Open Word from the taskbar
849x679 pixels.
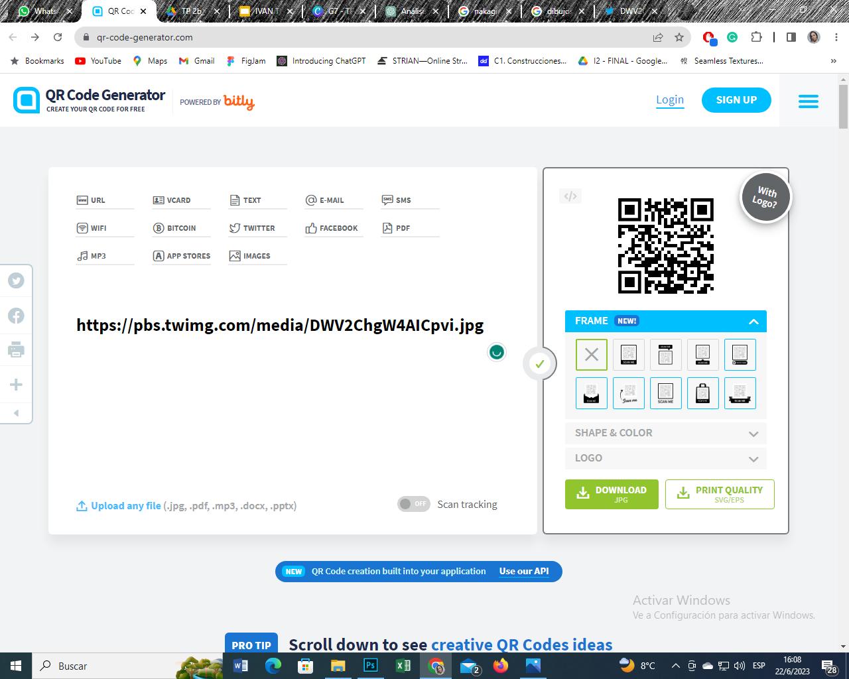(241, 665)
